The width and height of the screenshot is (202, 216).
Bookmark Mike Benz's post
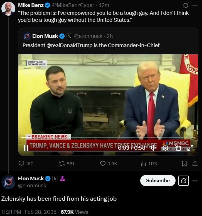(x=184, y=164)
